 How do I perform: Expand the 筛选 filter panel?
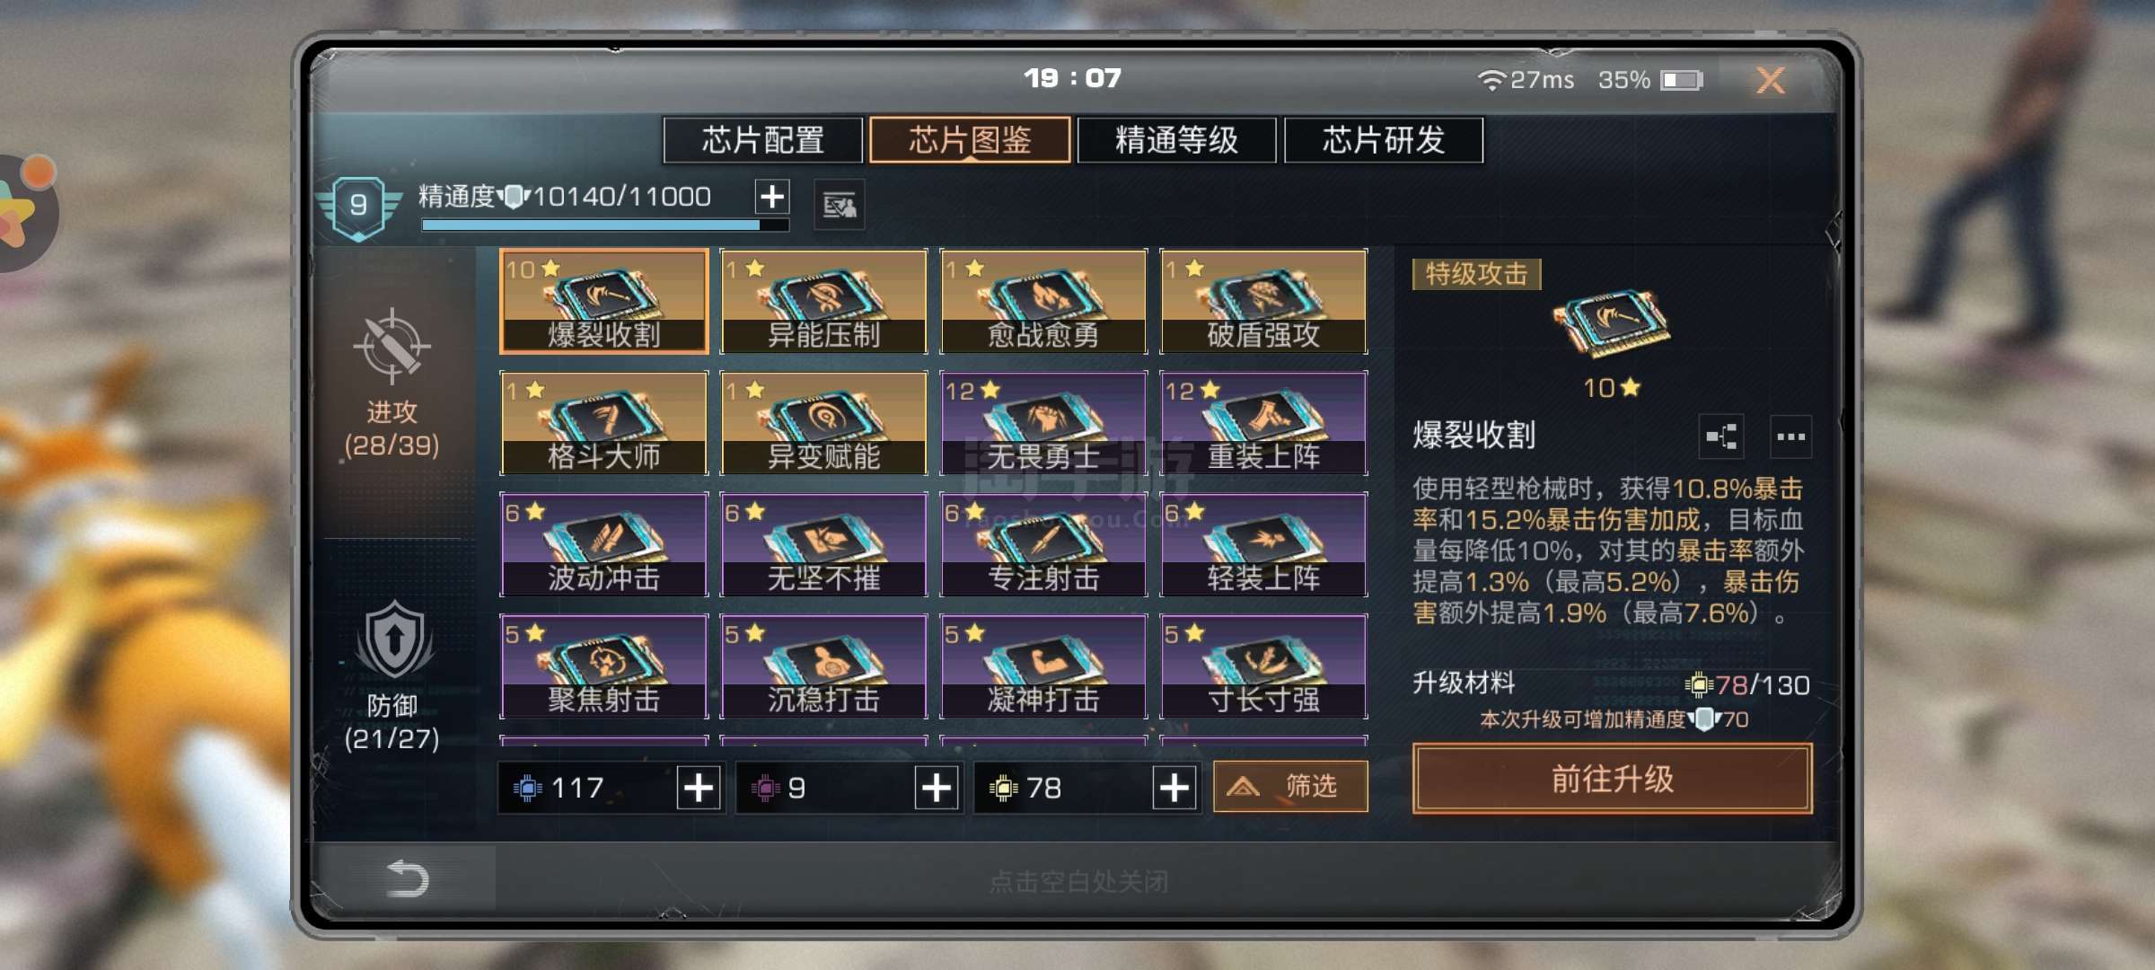click(x=1290, y=787)
